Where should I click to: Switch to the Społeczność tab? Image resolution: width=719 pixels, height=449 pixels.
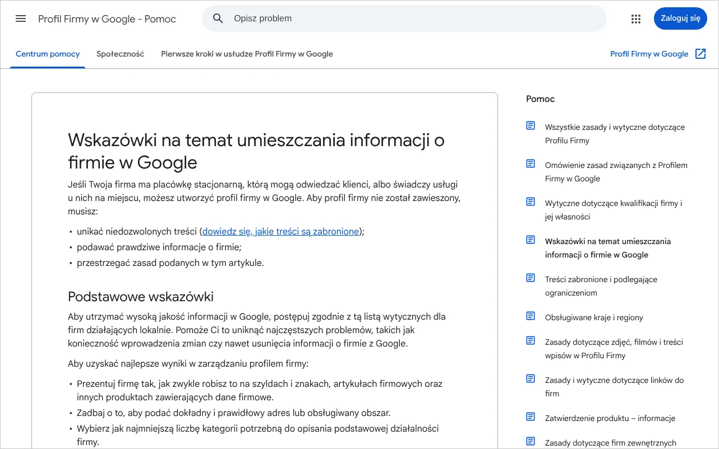120,54
